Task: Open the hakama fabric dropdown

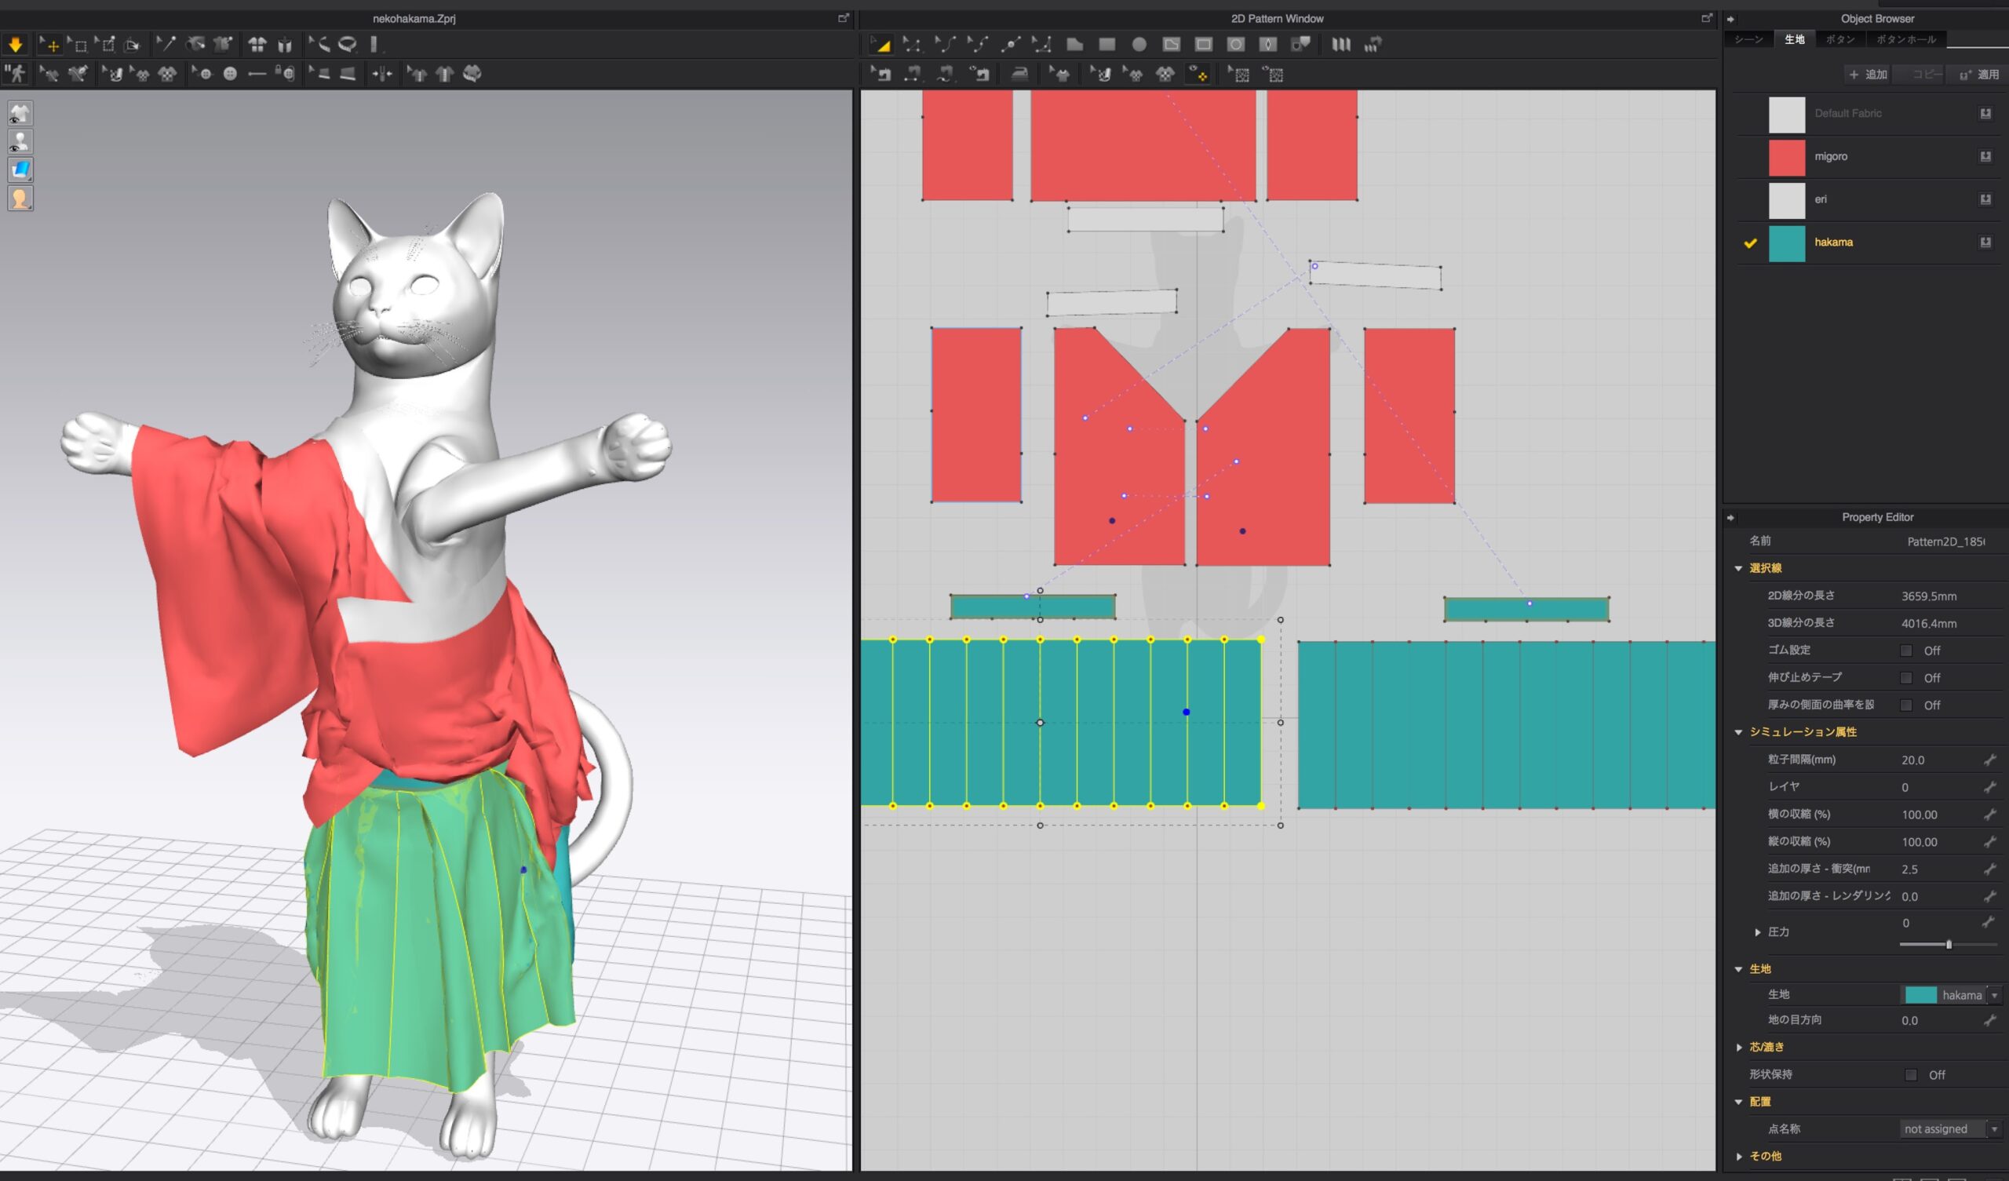Action: (1994, 995)
